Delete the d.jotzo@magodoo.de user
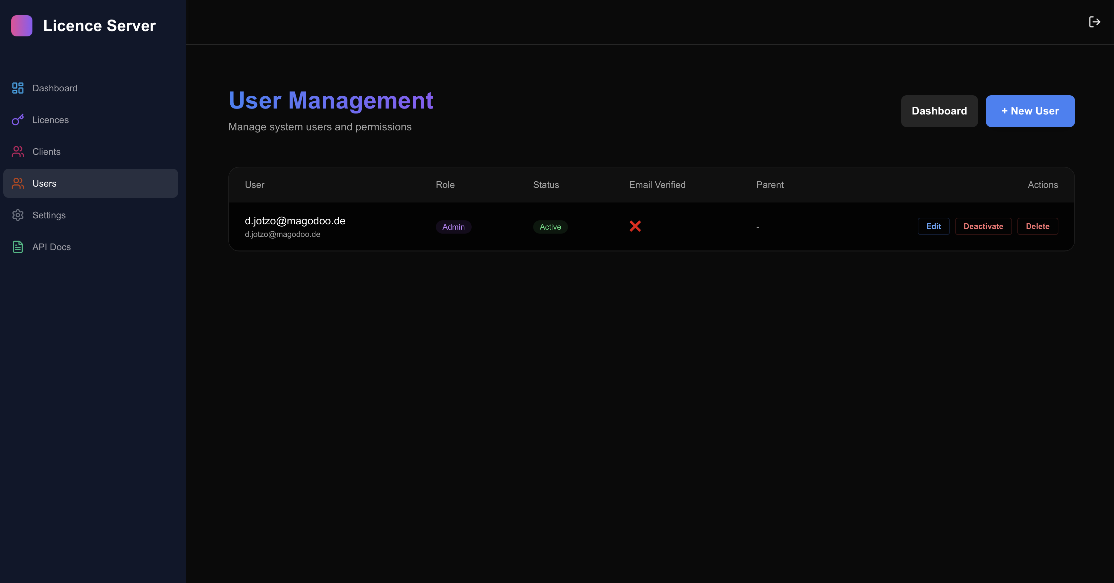 tap(1038, 226)
